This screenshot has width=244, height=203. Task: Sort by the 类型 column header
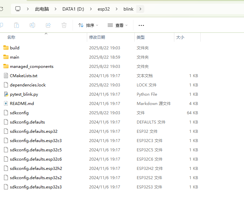pos(141,37)
